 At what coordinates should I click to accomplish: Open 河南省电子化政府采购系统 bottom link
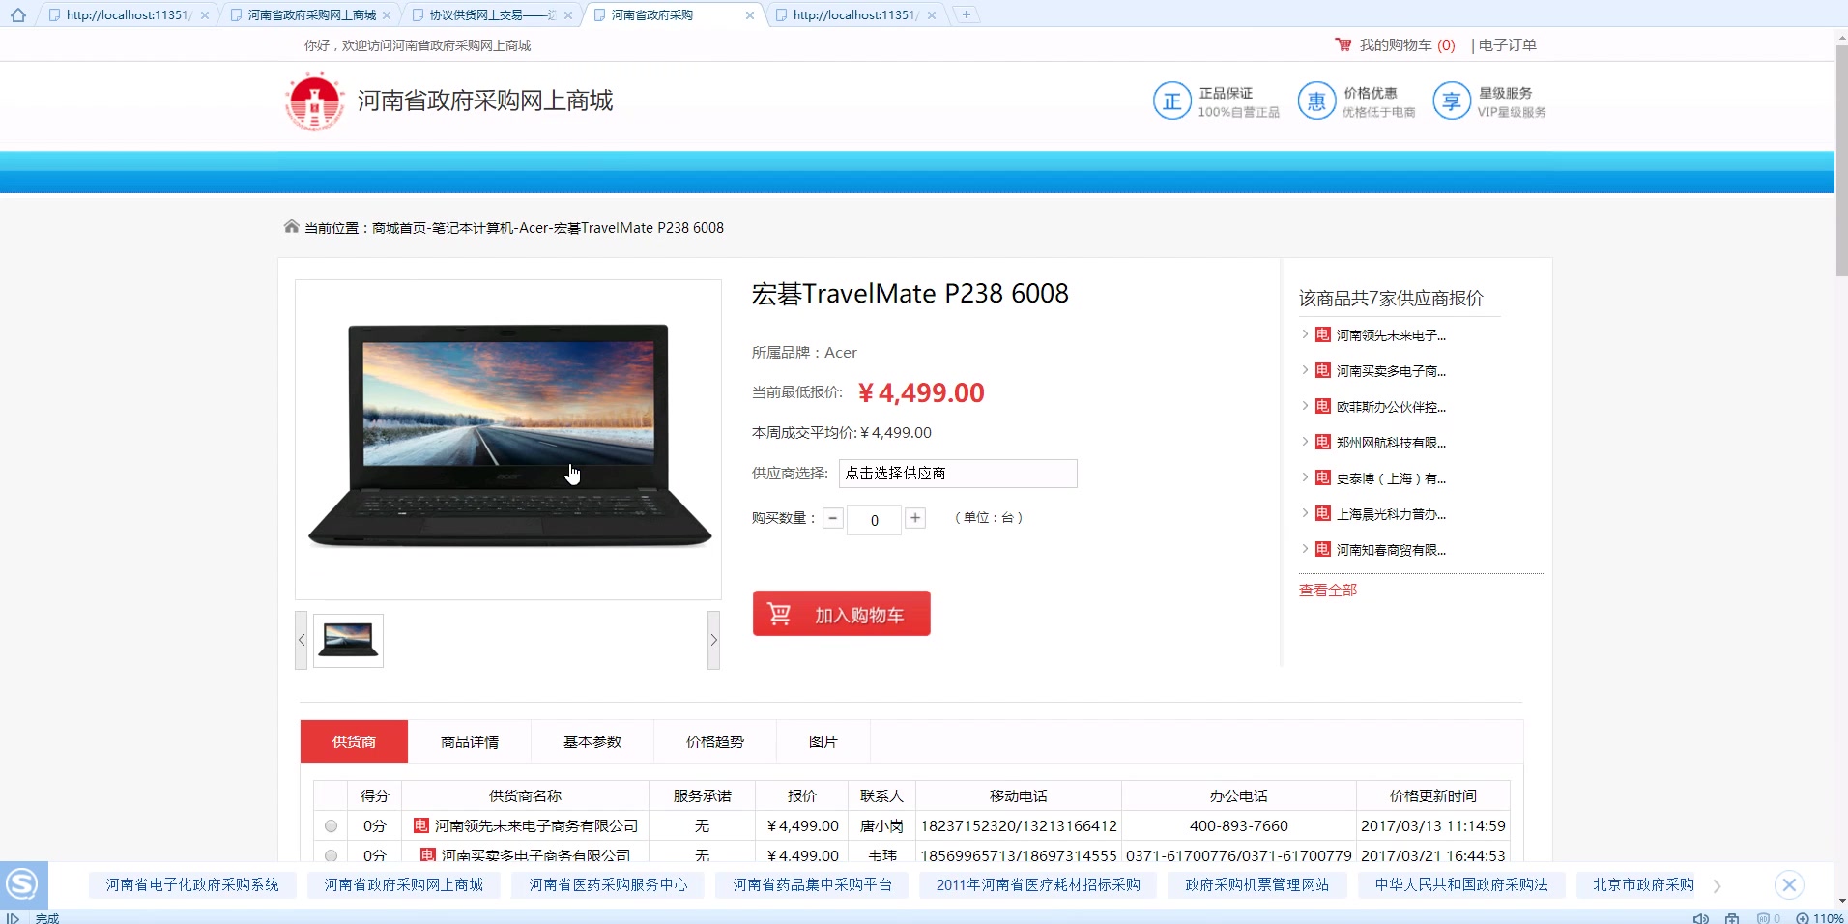192,884
